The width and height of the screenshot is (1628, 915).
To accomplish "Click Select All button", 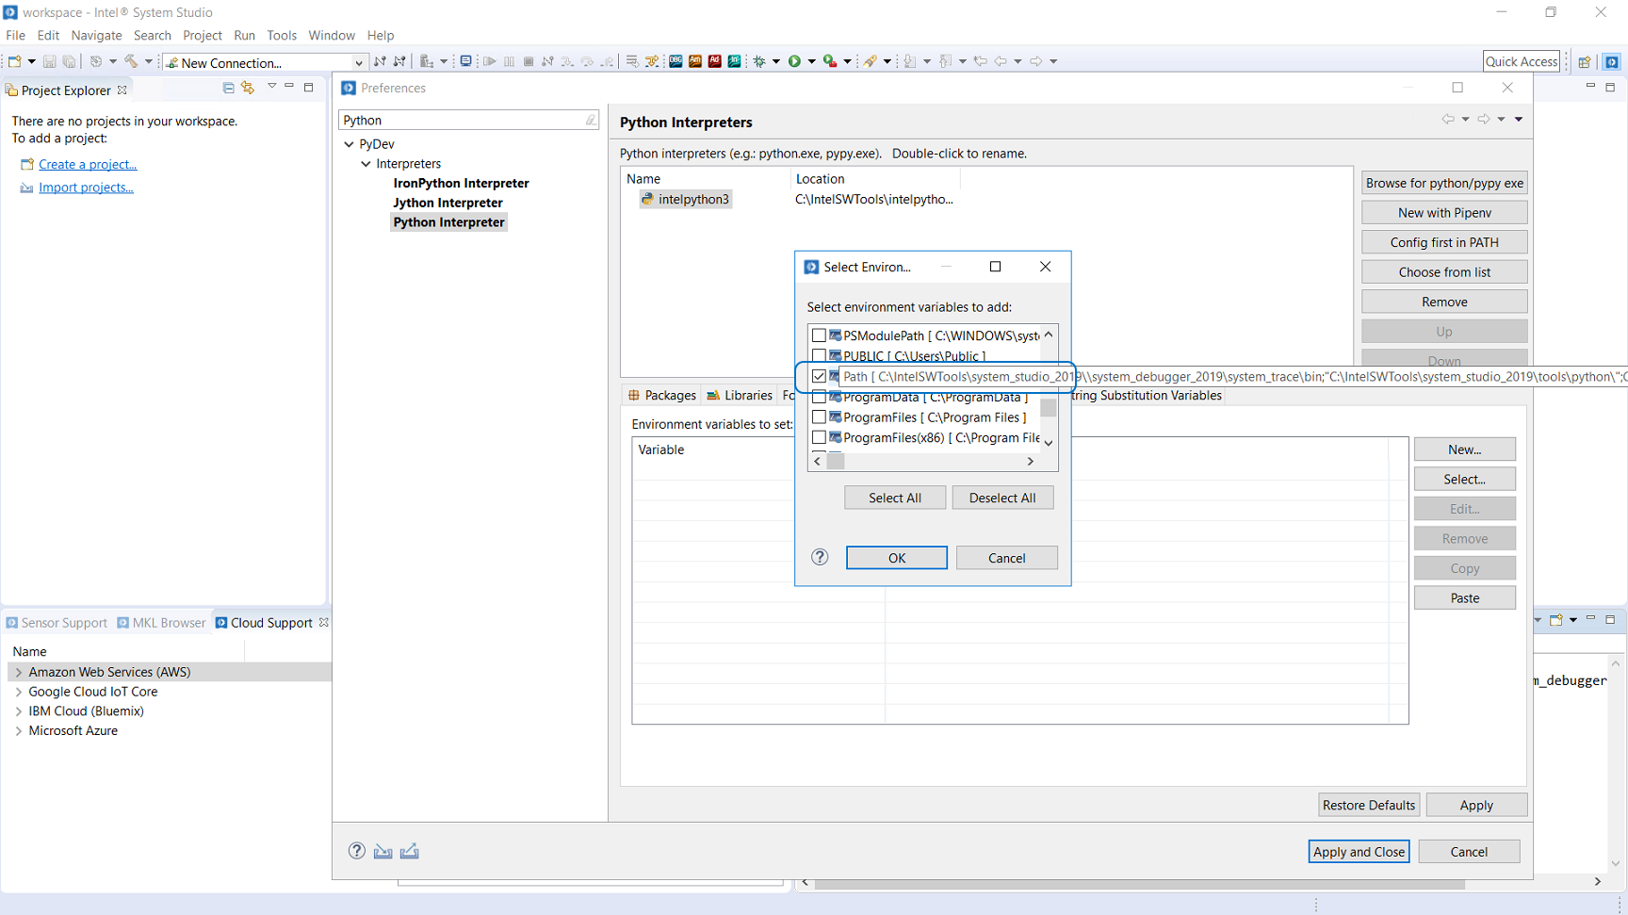I will point(894,498).
